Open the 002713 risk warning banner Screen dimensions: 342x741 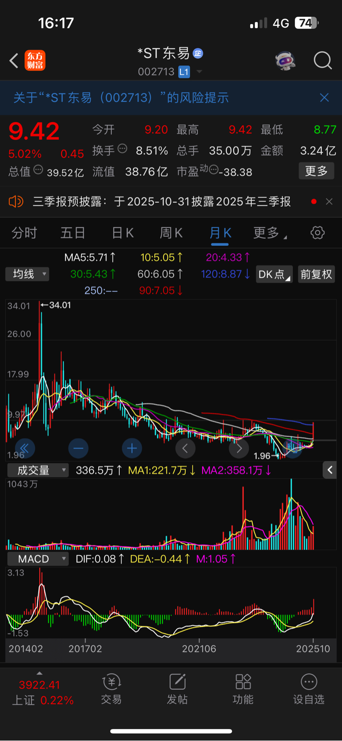[x=121, y=98]
